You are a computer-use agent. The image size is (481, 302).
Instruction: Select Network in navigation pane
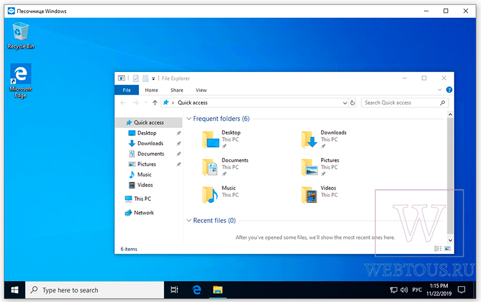click(x=144, y=213)
